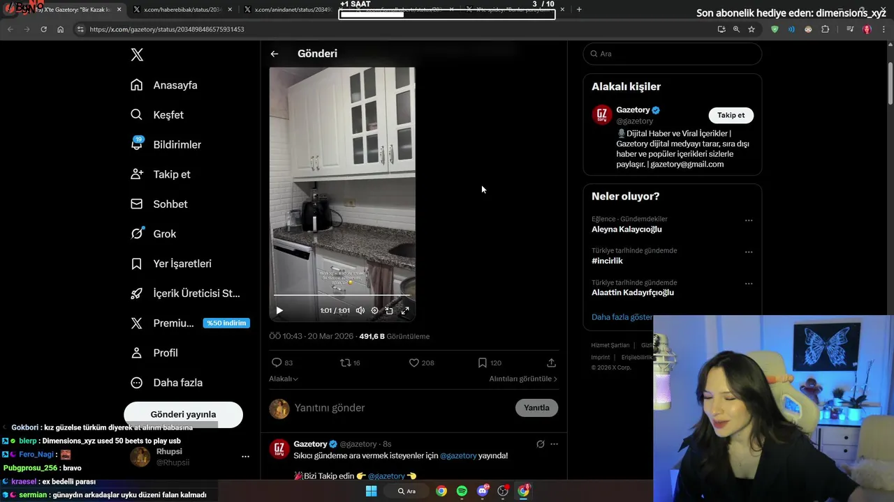Open Hizmet Şartları footer link
The height and width of the screenshot is (502, 894).
click(x=610, y=345)
